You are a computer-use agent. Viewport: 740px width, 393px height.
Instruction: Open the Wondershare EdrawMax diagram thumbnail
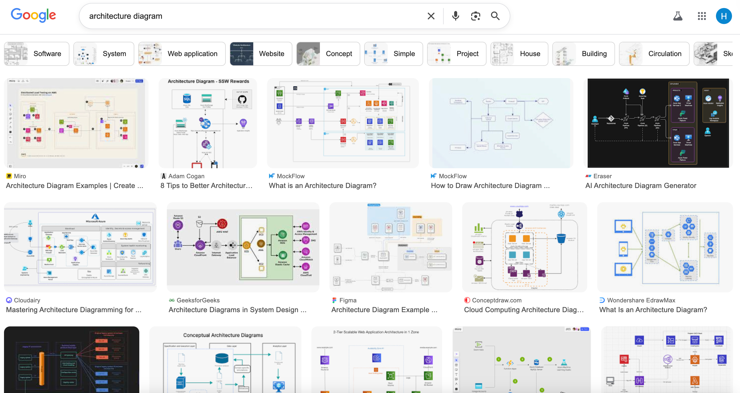pos(665,248)
